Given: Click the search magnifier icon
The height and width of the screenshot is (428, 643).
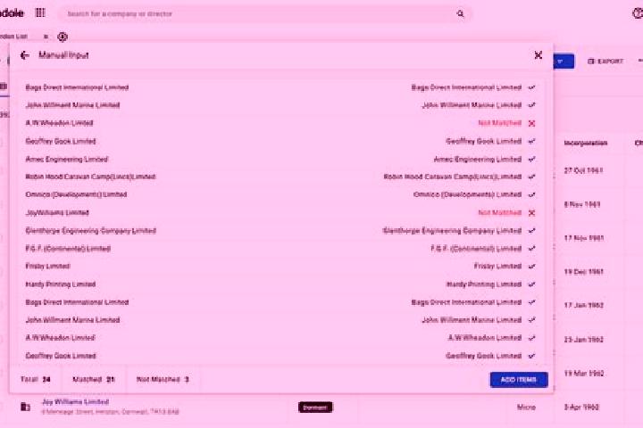Looking at the screenshot, I should (460, 13).
